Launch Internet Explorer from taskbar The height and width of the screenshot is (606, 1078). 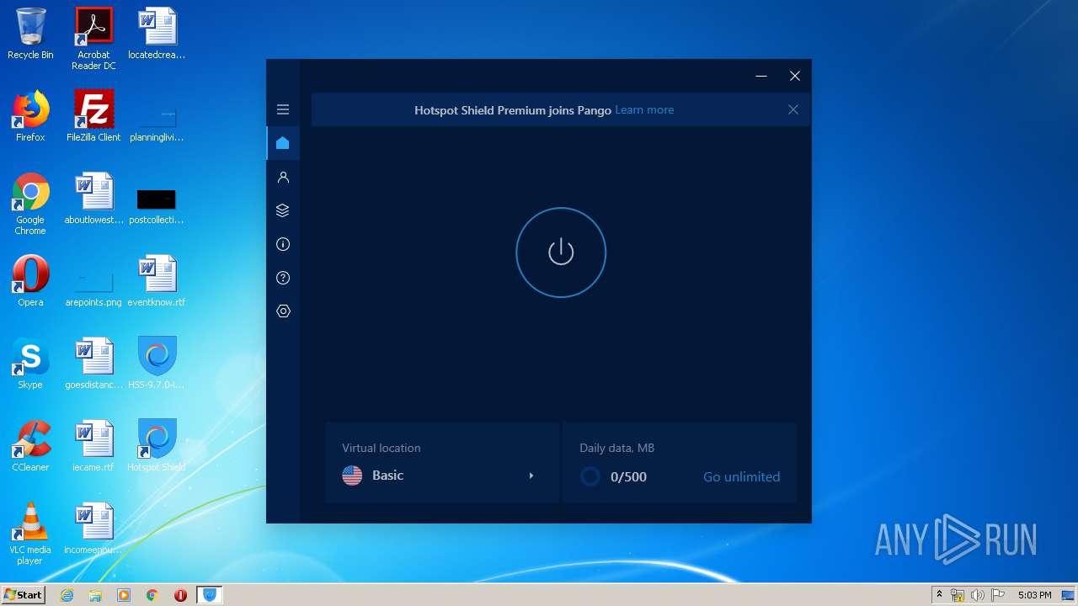coord(67,595)
